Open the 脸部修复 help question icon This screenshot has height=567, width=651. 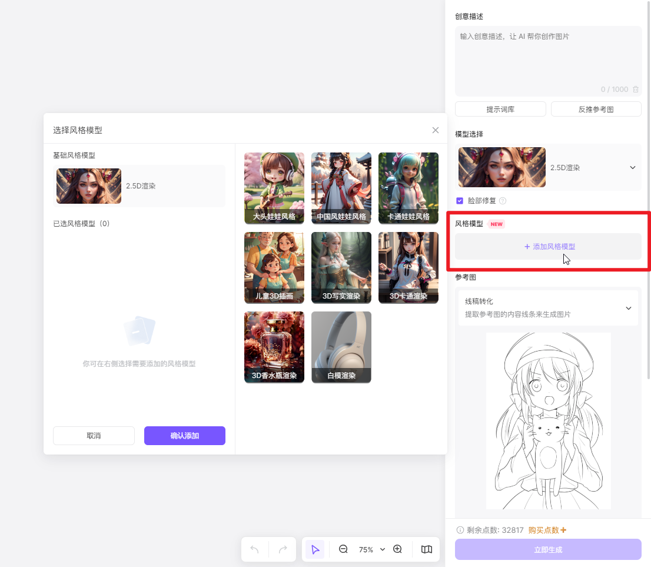pyautogui.click(x=502, y=201)
